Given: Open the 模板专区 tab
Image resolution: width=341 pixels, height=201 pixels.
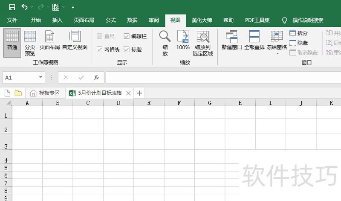Looking at the screenshot, I should [x=45, y=93].
